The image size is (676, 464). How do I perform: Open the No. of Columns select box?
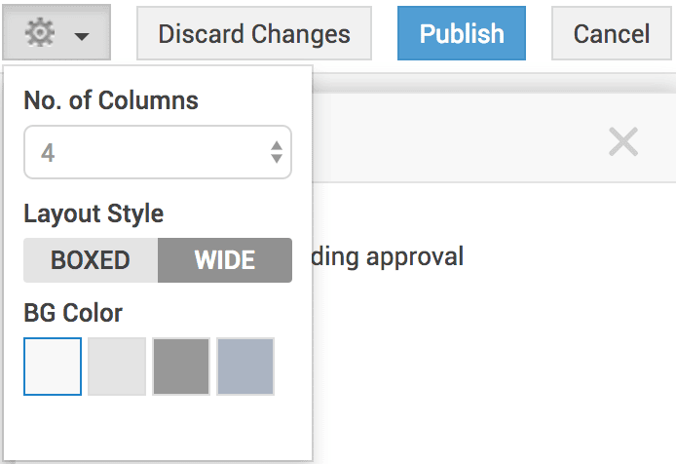point(157,152)
